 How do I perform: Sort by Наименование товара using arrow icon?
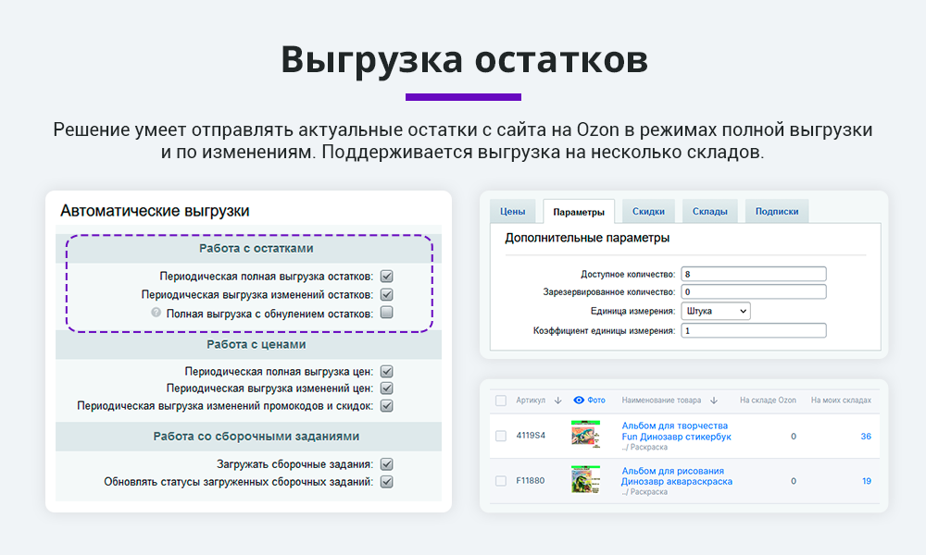tap(714, 401)
